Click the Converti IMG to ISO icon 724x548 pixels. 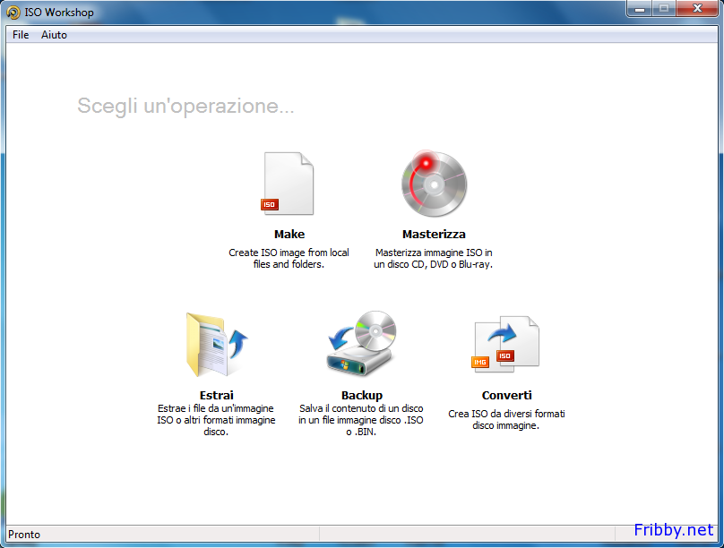(x=506, y=345)
